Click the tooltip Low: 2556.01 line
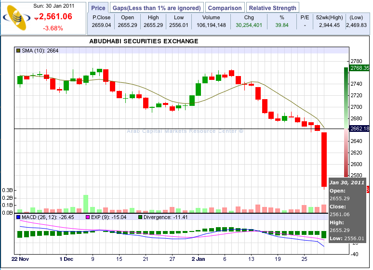 coord(347,238)
